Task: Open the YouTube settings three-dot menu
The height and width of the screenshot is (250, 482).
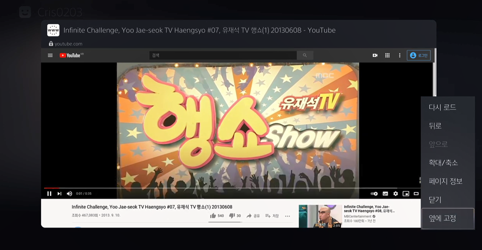Action: (399, 55)
